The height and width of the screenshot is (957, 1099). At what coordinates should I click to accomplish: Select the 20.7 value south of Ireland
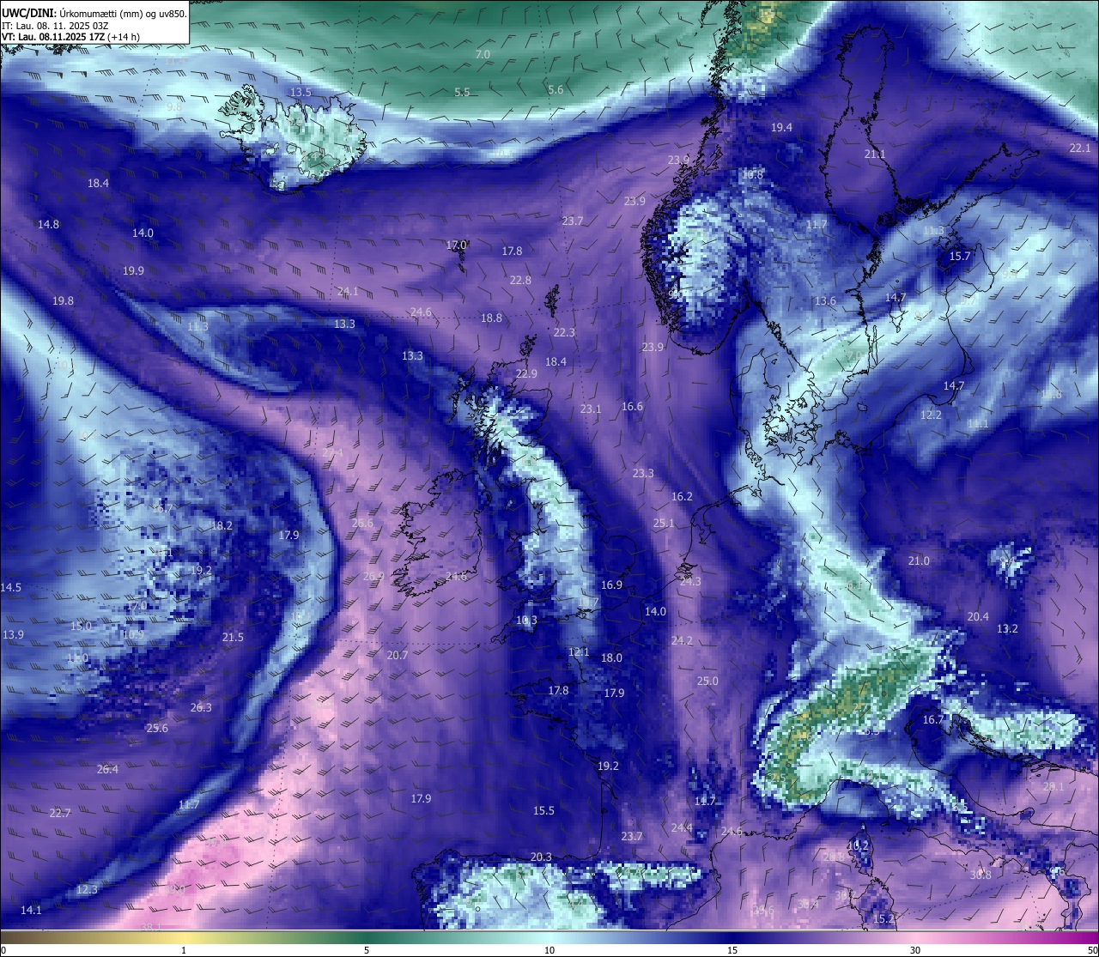397,655
